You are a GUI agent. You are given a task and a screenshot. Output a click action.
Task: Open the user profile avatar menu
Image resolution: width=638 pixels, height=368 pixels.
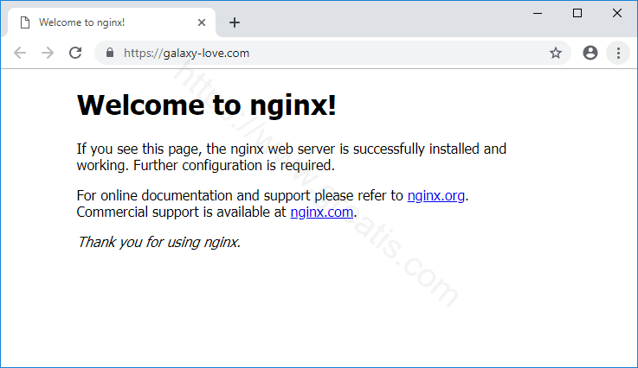590,53
